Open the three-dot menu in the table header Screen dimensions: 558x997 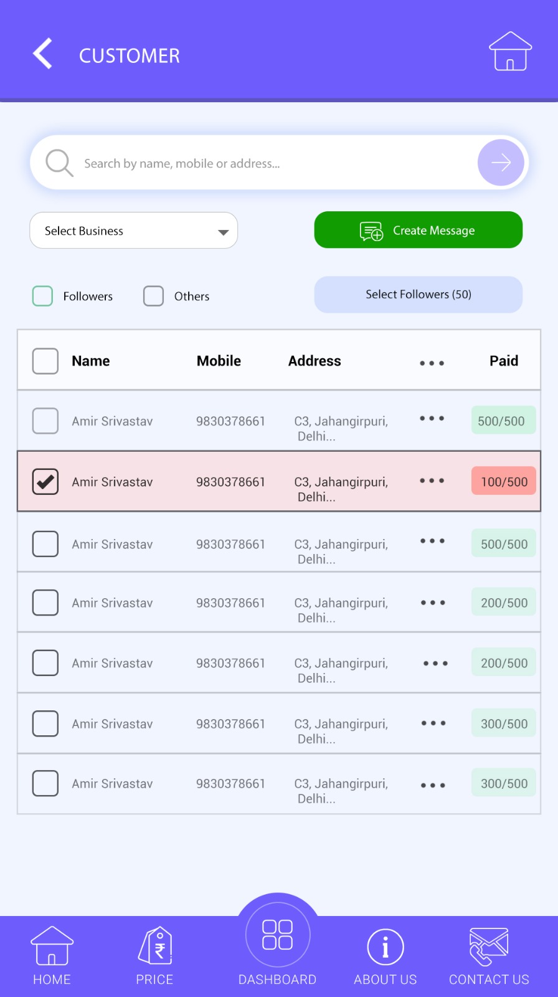(x=432, y=362)
